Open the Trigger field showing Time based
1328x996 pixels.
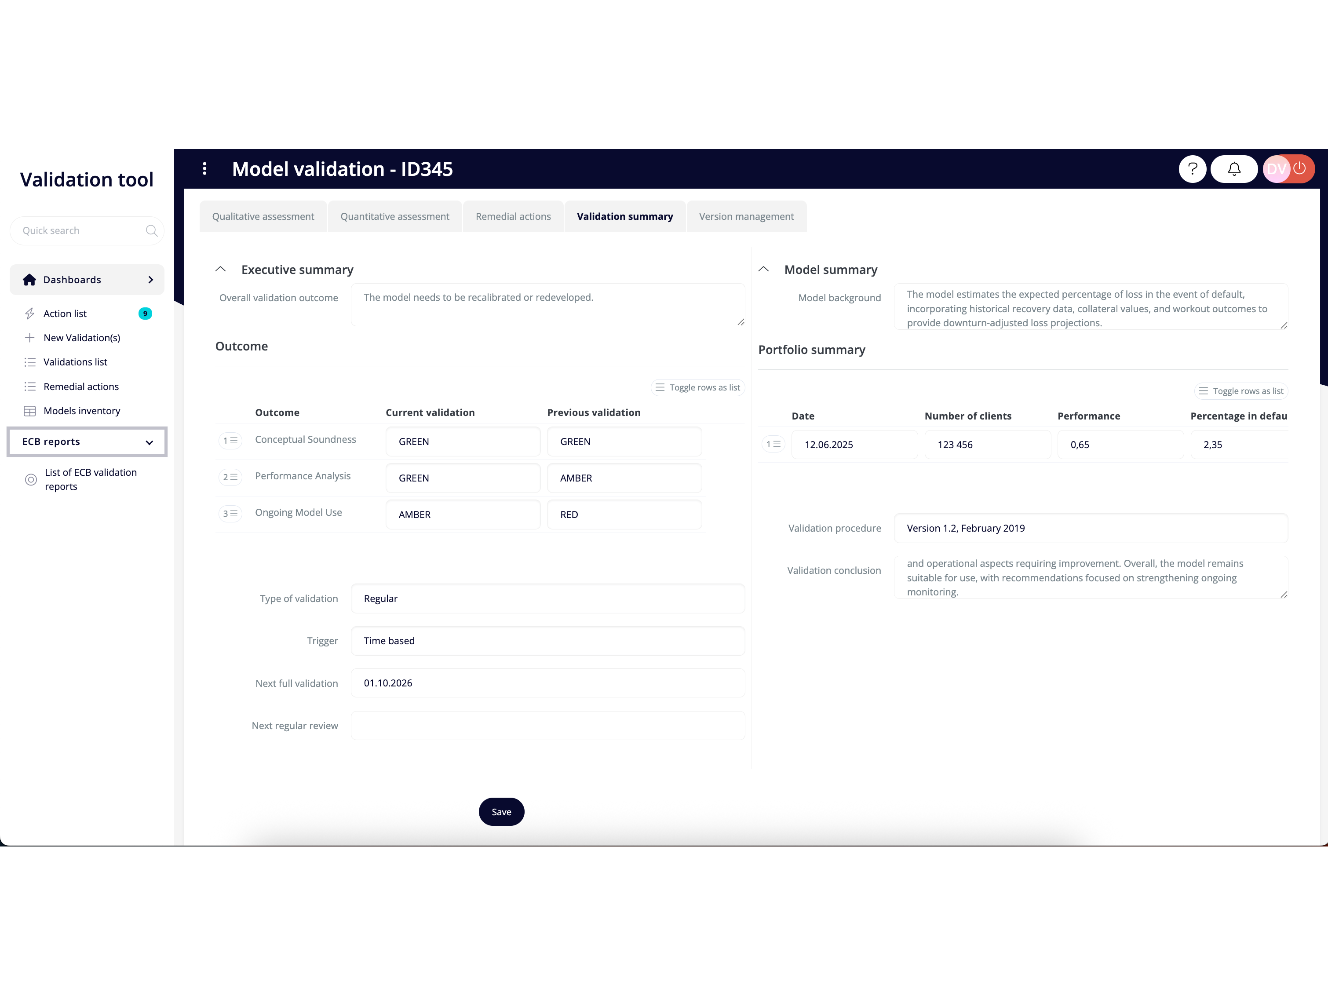point(547,641)
